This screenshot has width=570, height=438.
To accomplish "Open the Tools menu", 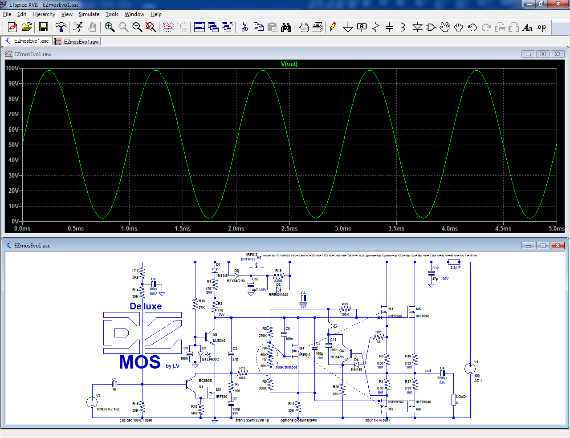I will pyautogui.click(x=112, y=14).
